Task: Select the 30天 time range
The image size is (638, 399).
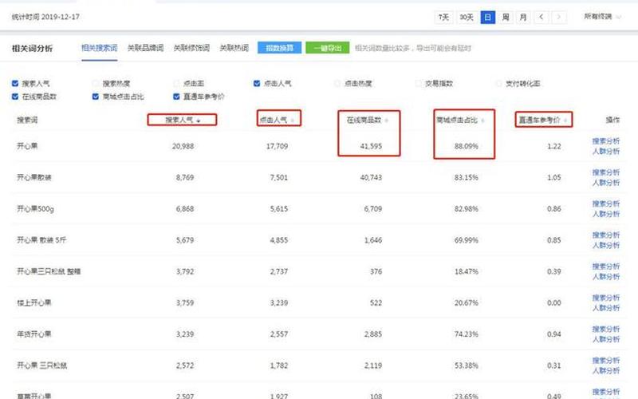Action: pos(467,17)
